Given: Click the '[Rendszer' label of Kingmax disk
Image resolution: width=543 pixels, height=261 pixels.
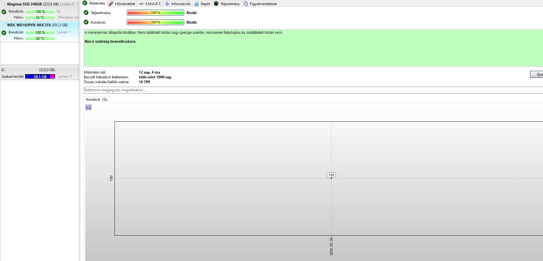Looking at the screenshot, I should click(x=68, y=17).
